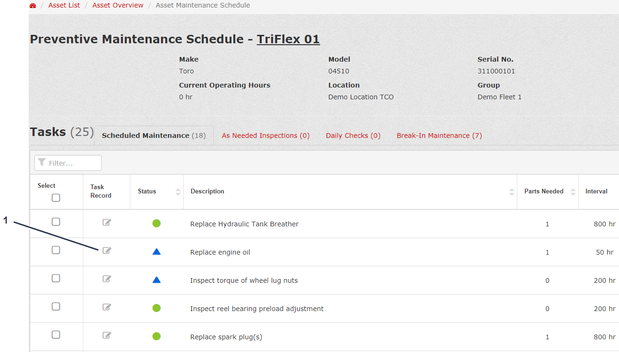The width and height of the screenshot is (619, 352).
Task: Open the TriFlex 01 asset link
Action: tap(288, 39)
